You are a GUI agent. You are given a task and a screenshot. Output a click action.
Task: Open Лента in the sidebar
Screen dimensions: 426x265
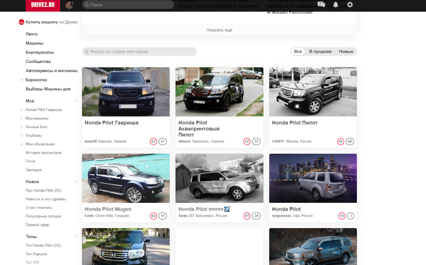32,34
